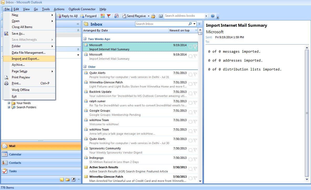Image resolution: width=311 pixels, height=190 pixels.
Task: Click the flag on Backlink Update message
Action: pos(195,93)
